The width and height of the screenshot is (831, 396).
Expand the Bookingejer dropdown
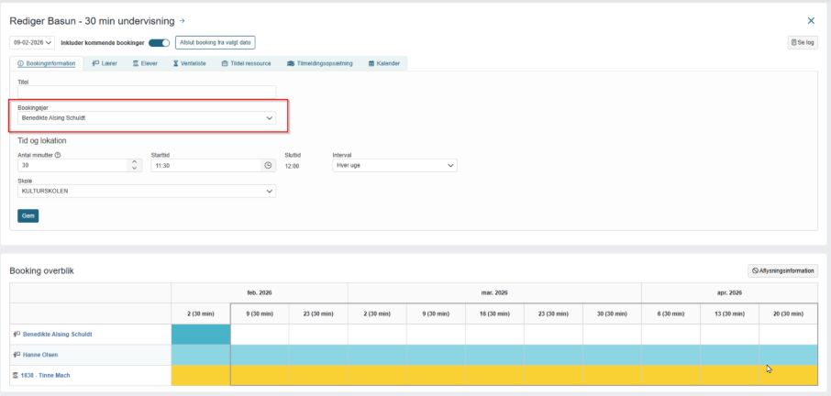pyautogui.click(x=147, y=118)
